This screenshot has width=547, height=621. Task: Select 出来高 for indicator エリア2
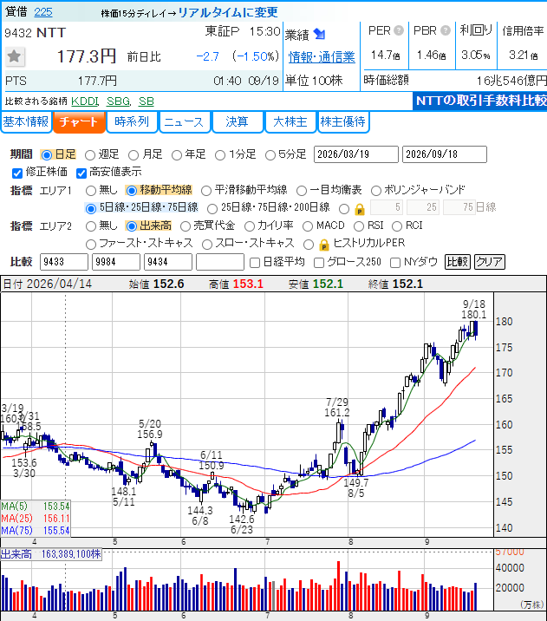pos(132,226)
